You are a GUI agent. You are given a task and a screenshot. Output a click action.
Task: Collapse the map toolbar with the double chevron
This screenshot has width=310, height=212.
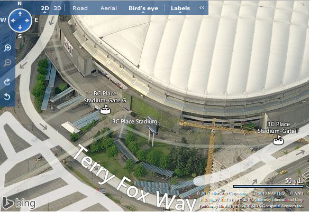pos(202,8)
